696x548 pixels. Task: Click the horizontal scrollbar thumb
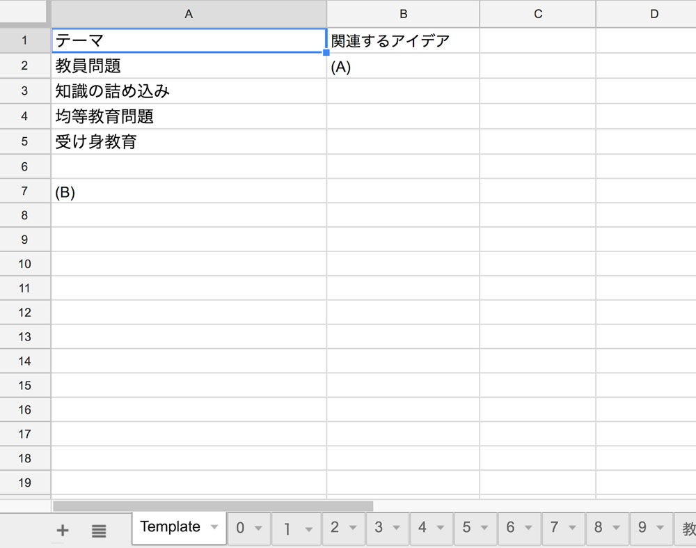[212, 506]
